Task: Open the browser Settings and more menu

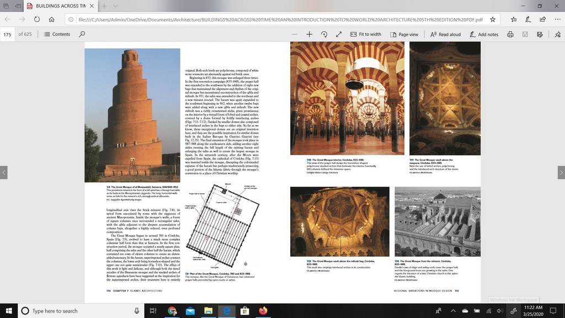Action: point(557,19)
